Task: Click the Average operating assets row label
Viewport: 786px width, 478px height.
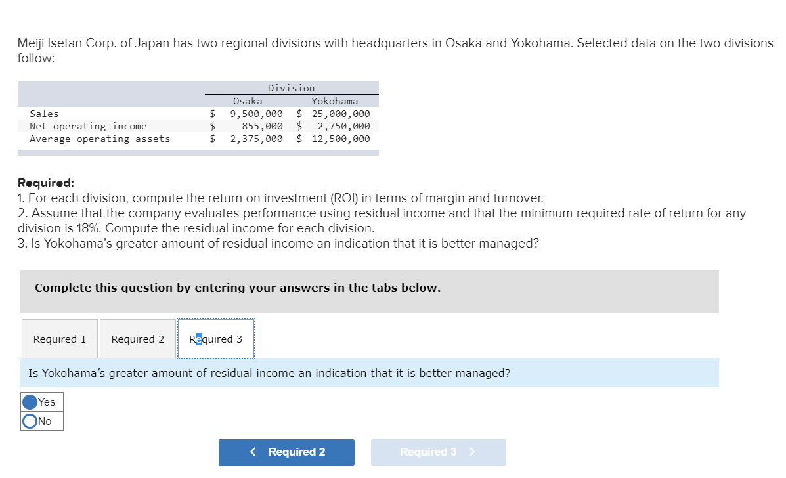Action: point(99,139)
